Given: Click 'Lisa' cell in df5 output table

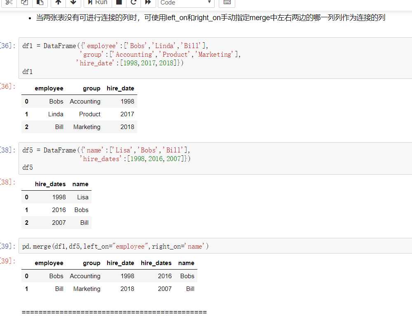Looking at the screenshot, I should 83,197.
